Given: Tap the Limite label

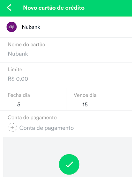Looking at the screenshot, I should [x=15, y=70].
